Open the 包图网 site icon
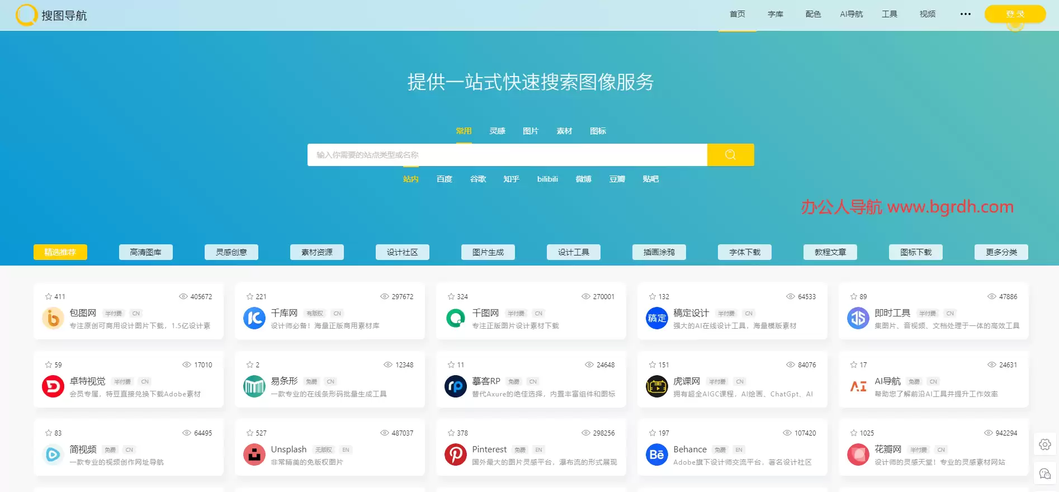Screen dimensions: 1059x492 click(53, 319)
